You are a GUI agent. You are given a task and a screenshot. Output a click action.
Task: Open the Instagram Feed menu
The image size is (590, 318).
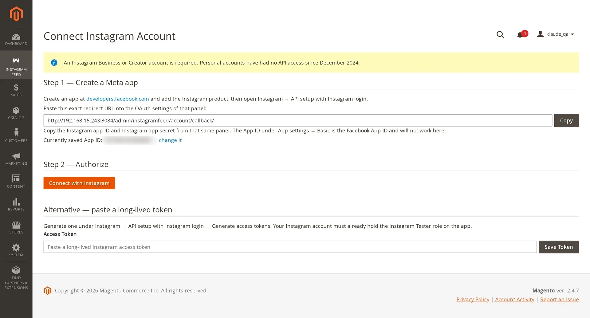[16, 65]
